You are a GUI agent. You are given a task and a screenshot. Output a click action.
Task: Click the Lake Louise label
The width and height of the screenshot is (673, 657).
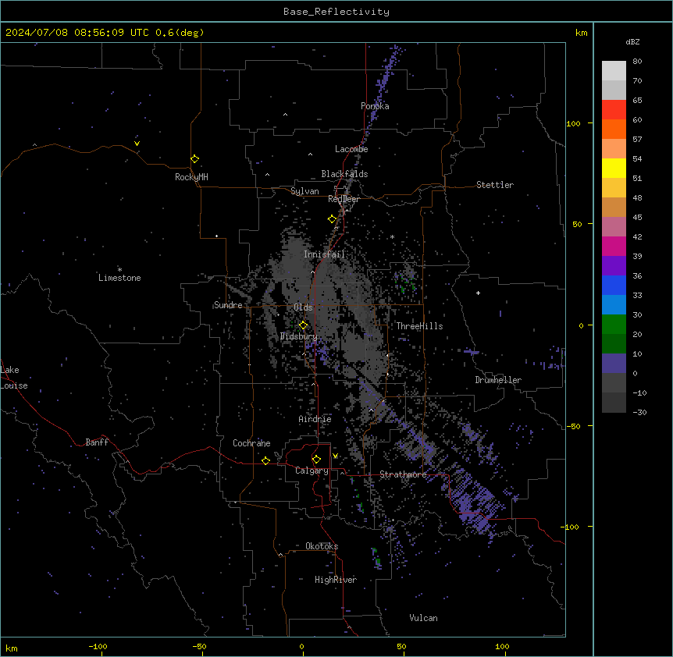coord(14,378)
